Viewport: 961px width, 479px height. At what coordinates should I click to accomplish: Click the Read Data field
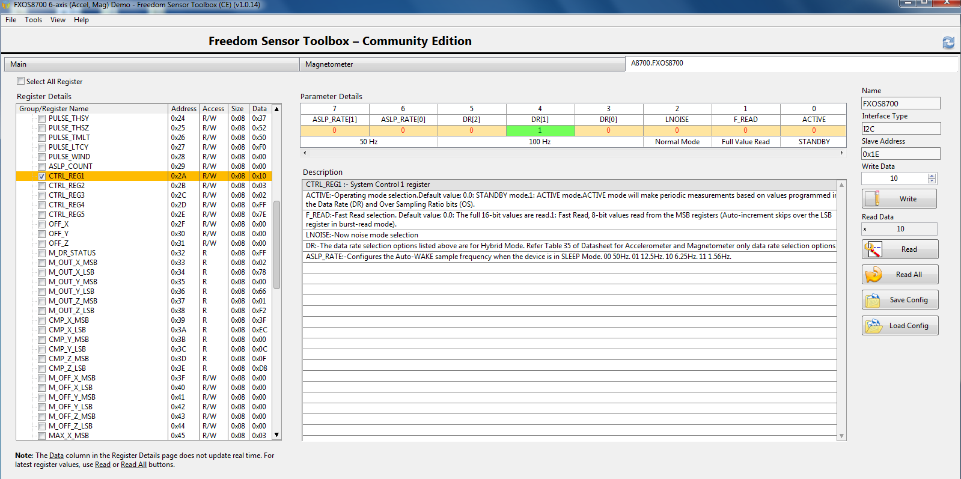point(899,229)
